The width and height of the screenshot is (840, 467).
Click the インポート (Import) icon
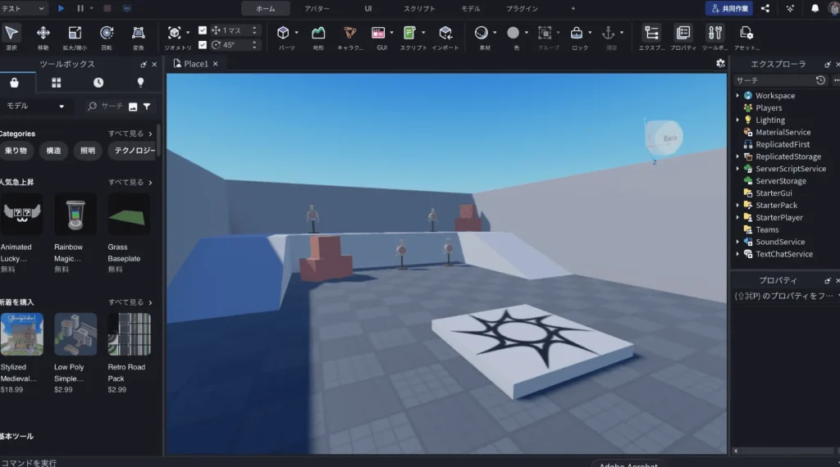pos(445,33)
